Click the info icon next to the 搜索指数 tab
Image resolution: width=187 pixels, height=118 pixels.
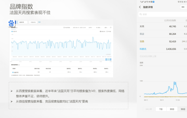17,28
